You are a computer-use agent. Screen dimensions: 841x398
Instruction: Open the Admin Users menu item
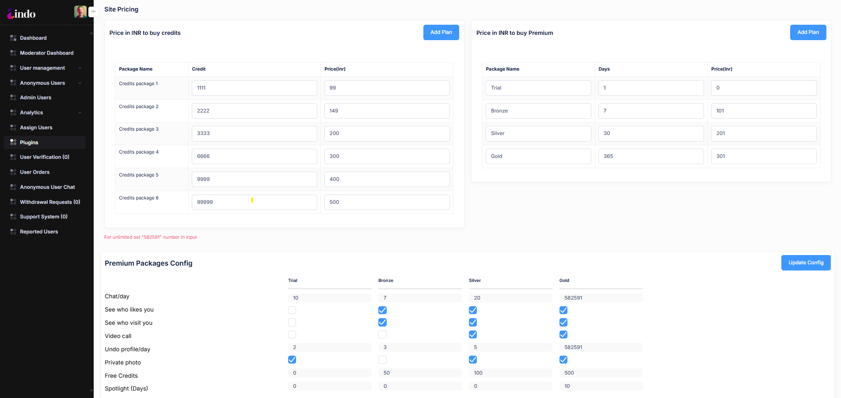click(35, 98)
